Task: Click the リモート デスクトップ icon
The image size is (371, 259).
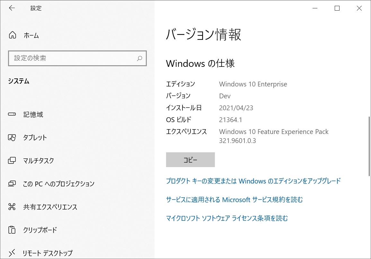Action: point(12,253)
